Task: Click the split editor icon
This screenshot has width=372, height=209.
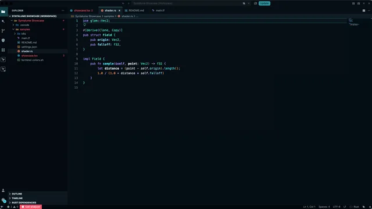Action: [364, 10]
